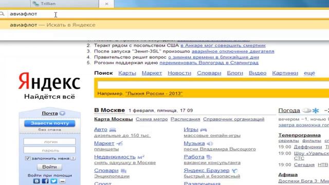Open the ещё menu of services
Viewport: 329px width, 185px height.
pos(309,73)
